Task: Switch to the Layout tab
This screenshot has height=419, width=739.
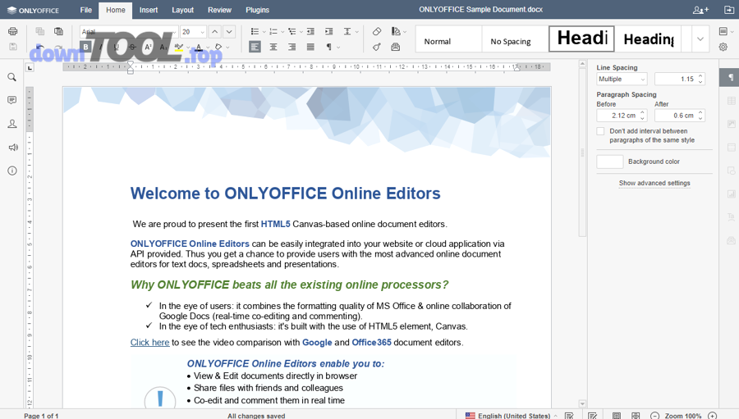Action: click(x=182, y=10)
